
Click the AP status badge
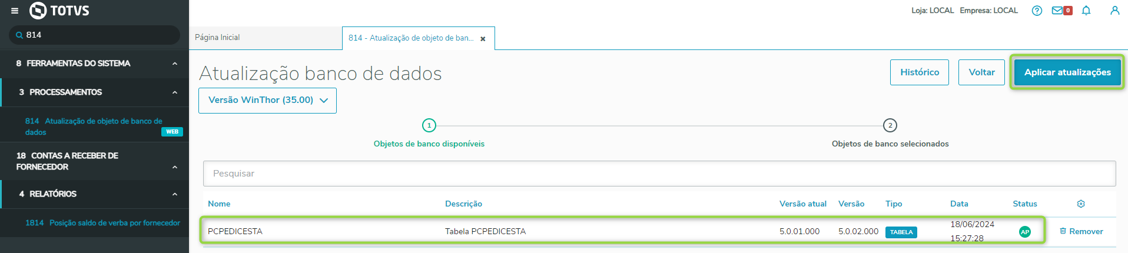(x=1025, y=232)
